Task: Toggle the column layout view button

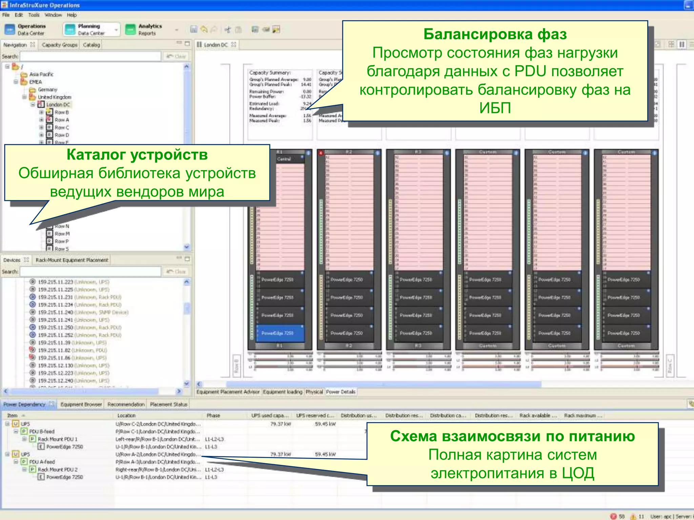Action: point(682,44)
